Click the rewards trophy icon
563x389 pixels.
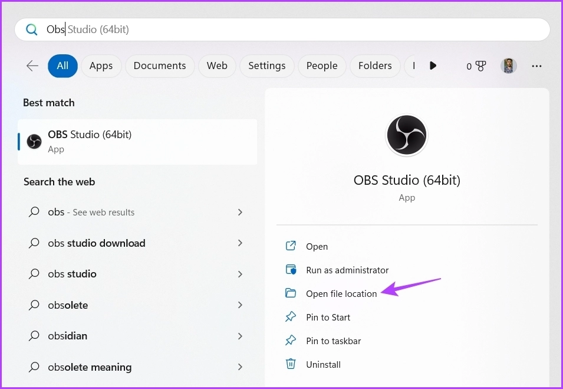(x=480, y=66)
